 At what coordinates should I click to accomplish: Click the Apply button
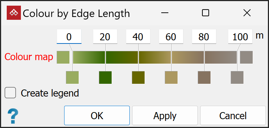pyautogui.click(x=165, y=116)
